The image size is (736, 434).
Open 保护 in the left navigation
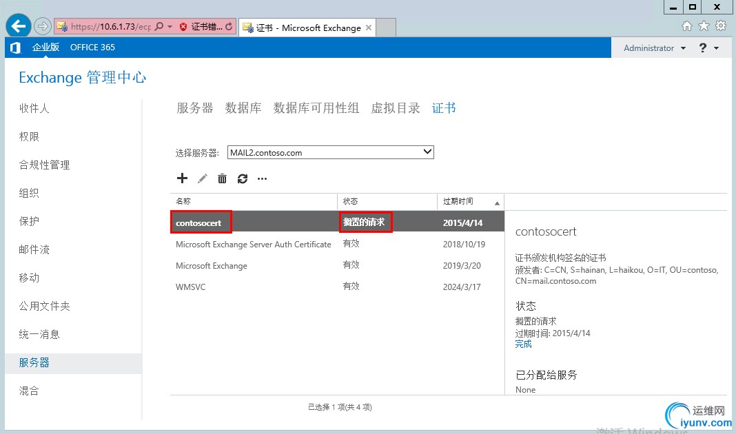click(x=29, y=221)
